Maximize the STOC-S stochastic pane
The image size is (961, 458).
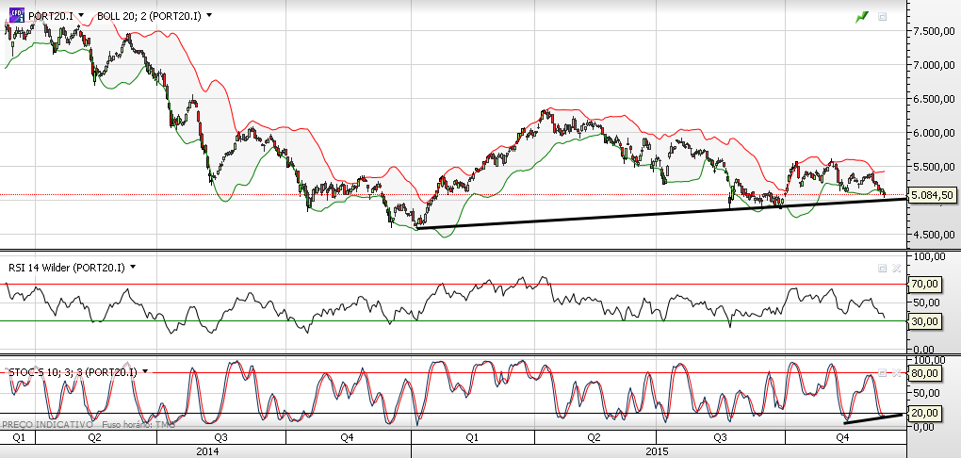[x=883, y=372]
